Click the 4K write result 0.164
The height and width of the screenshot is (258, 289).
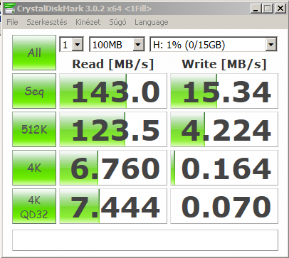[224, 168]
